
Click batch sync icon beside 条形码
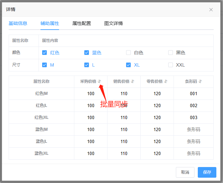click(200, 82)
